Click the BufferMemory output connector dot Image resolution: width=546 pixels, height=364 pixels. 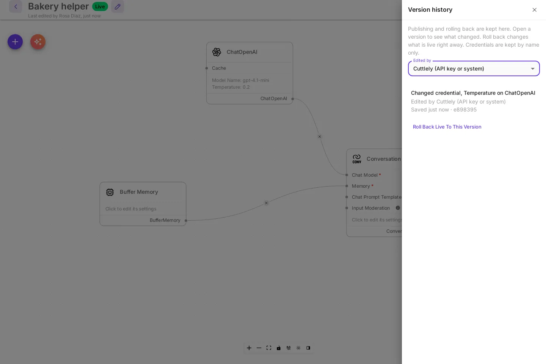[186, 220]
